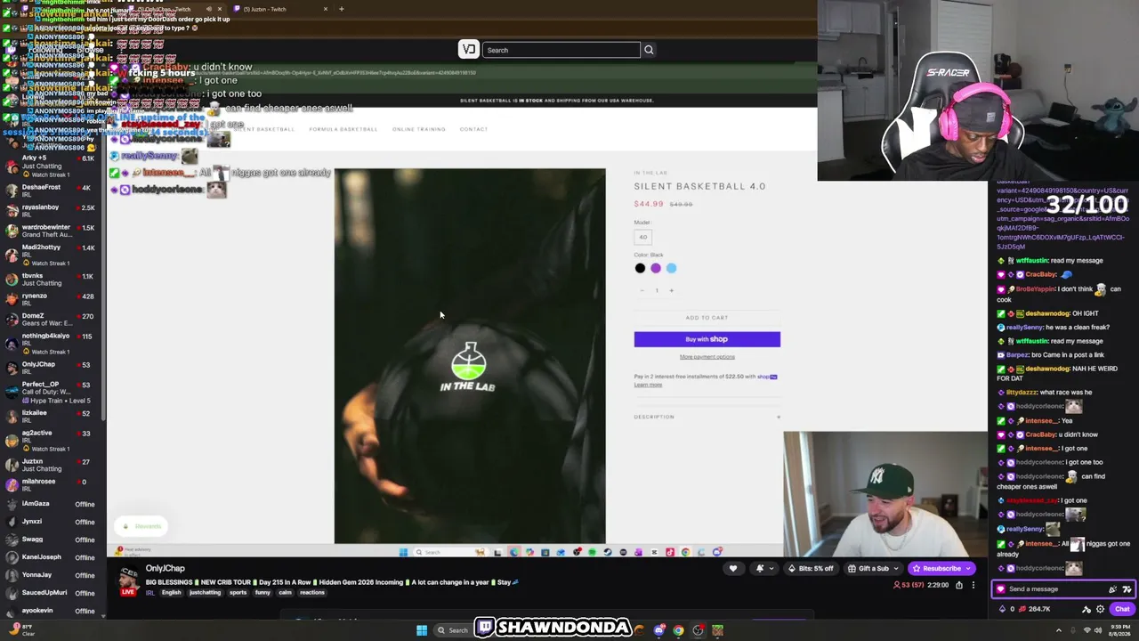1139x641 pixels.
Task: Open Madi2hottyy's channel in the sidebar
Action: tap(52, 255)
